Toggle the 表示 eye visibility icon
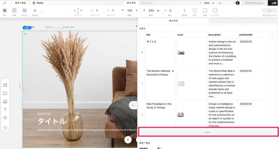 (5, 11)
